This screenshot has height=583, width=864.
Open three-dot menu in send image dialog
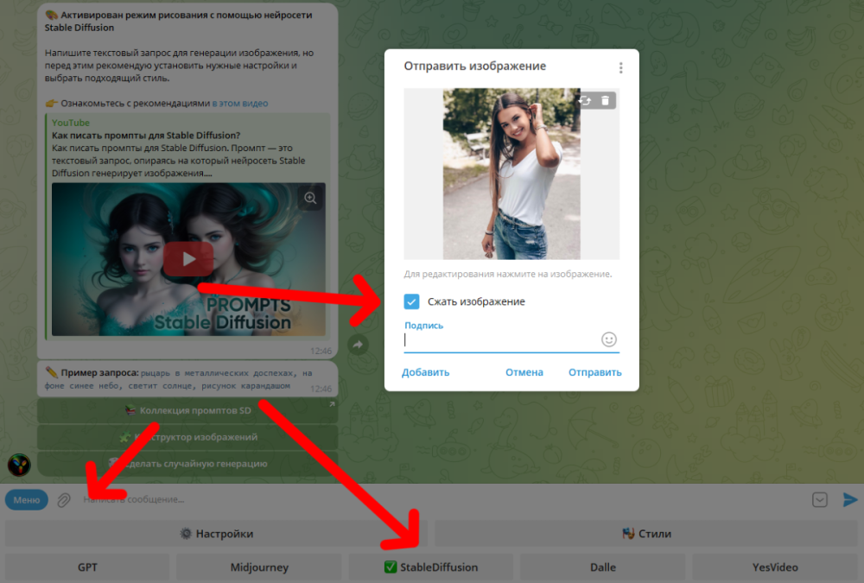coord(620,68)
